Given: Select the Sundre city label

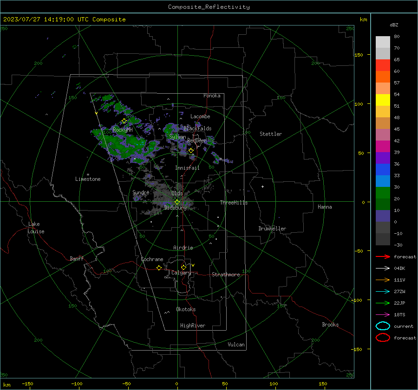Looking at the screenshot, I should [141, 192].
